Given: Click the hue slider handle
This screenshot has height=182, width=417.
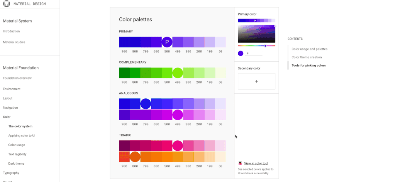Looking at the screenshot, I should point(265,46).
